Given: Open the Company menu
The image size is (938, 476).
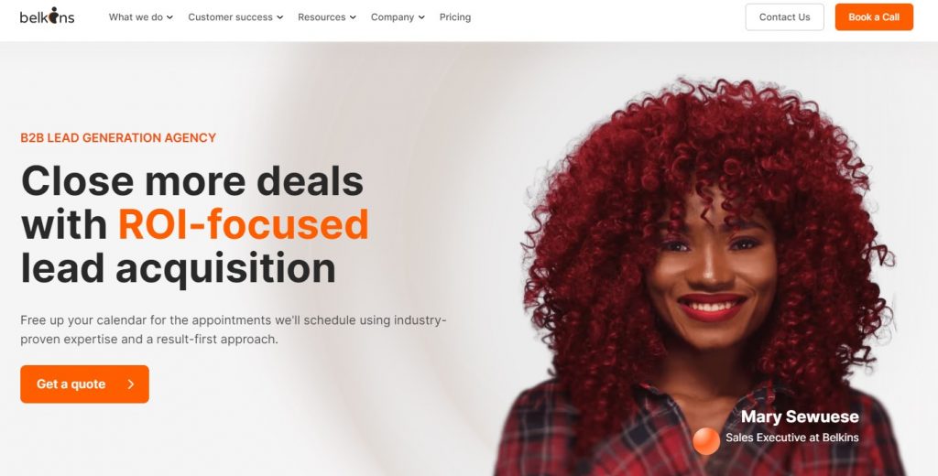Looking at the screenshot, I should click(x=398, y=17).
